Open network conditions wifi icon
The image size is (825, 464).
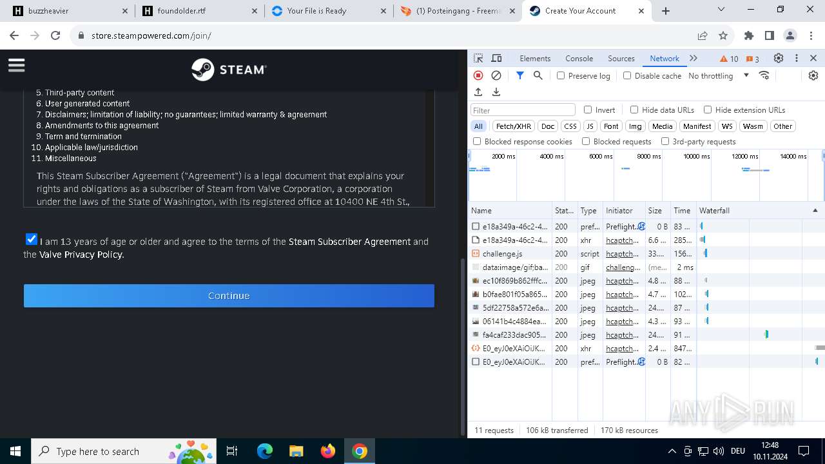(x=764, y=75)
